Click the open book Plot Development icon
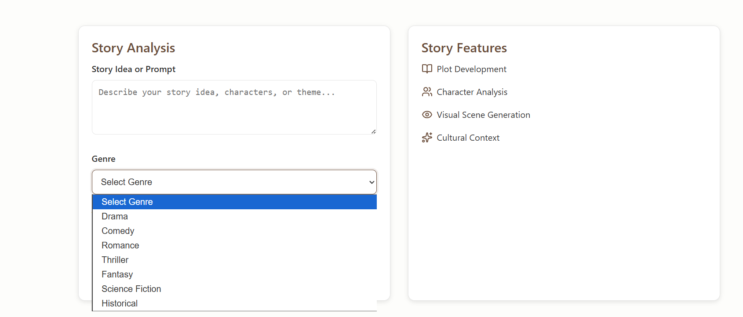The image size is (743, 317). pyautogui.click(x=427, y=69)
